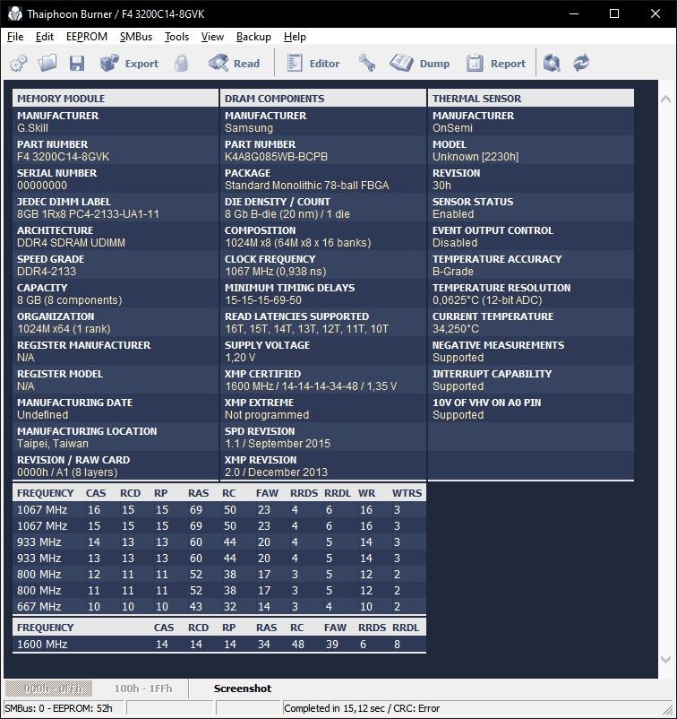The image size is (677, 719).
Task: Click the minimum timing delays 15-15-15-69-50
Action: 263,300
